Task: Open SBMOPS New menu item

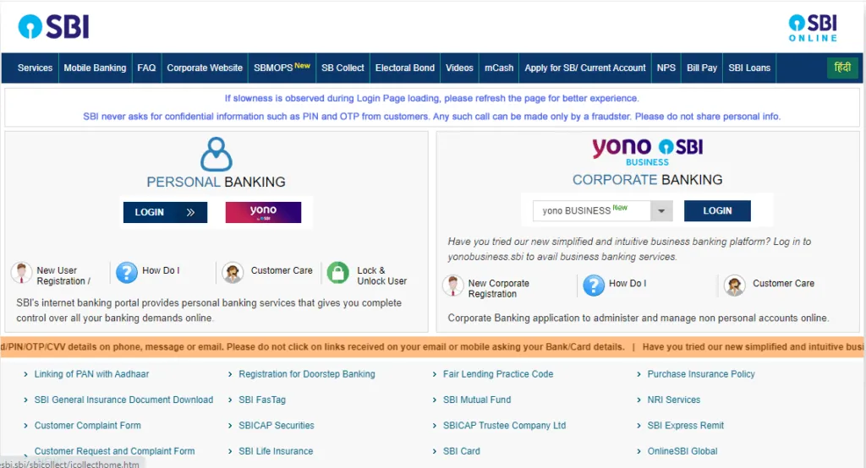Action: (282, 68)
